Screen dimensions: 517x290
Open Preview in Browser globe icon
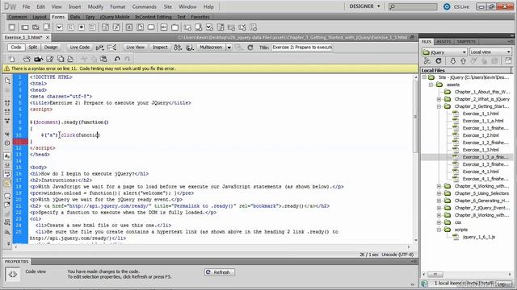coord(189,48)
